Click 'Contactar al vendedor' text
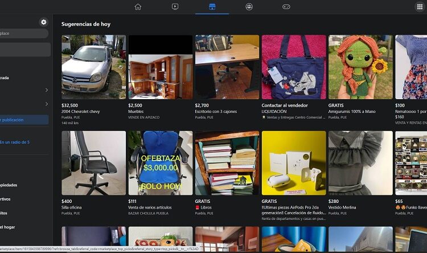The image size is (427, 253). coord(285,105)
